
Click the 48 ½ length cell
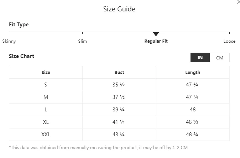193,122
